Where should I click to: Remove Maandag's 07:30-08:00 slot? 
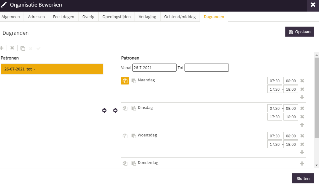[302, 81]
